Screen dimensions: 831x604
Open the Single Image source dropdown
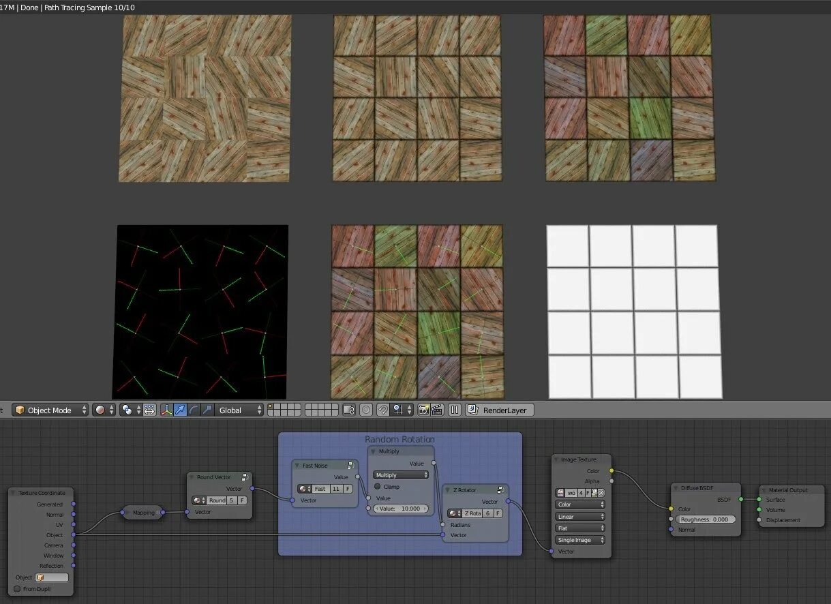pos(580,540)
